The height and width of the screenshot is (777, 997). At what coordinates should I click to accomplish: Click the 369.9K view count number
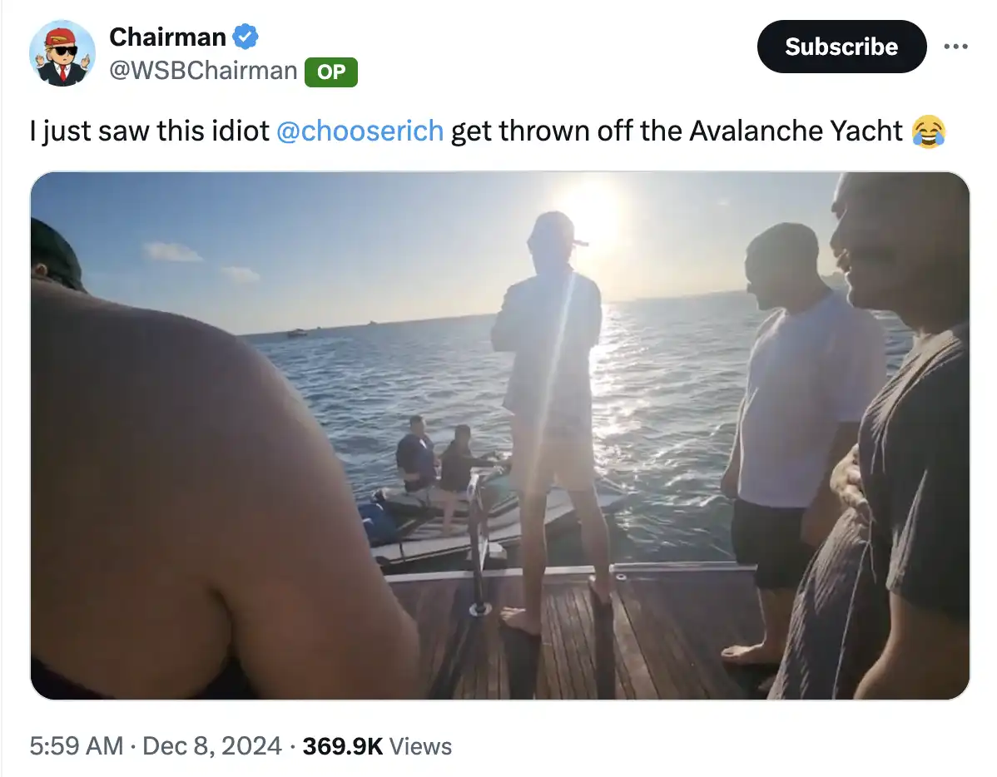(342, 745)
